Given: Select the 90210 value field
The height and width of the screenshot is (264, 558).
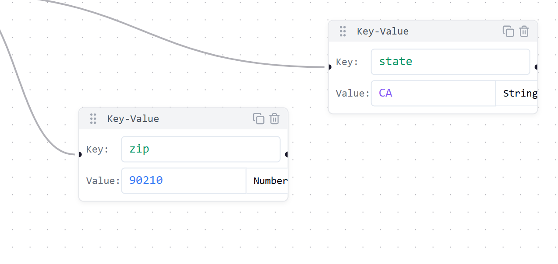Looking at the screenshot, I should pyautogui.click(x=183, y=180).
